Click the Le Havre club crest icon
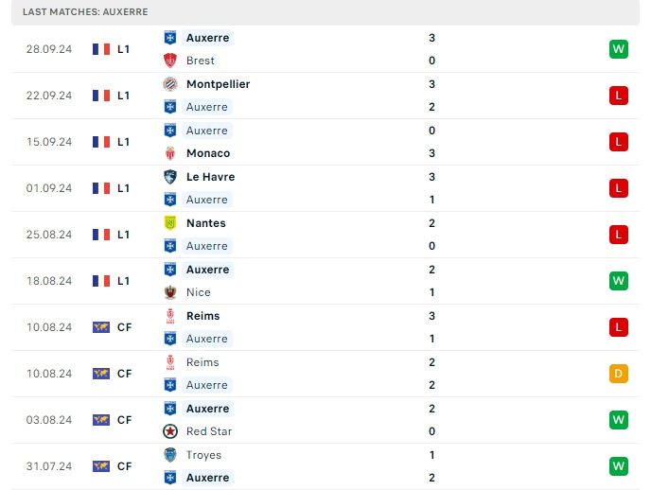 click(170, 177)
